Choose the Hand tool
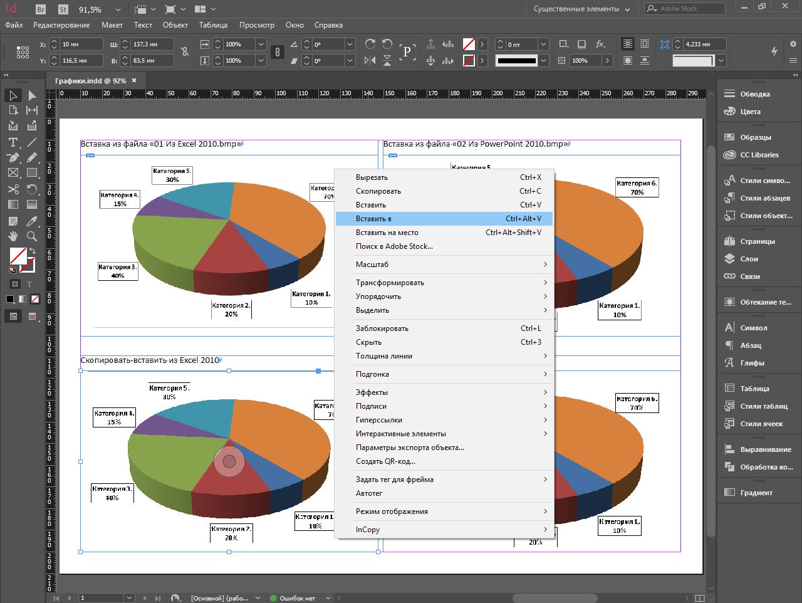802x603 pixels. click(13, 236)
